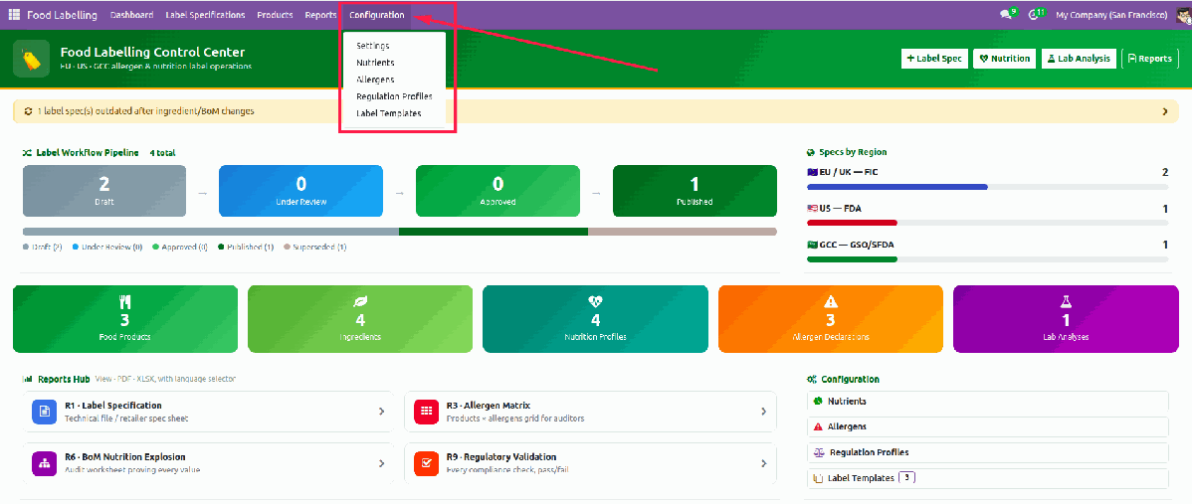Open R1 Label Specification chevron
Image resolution: width=1192 pixels, height=504 pixels.
pyautogui.click(x=382, y=412)
